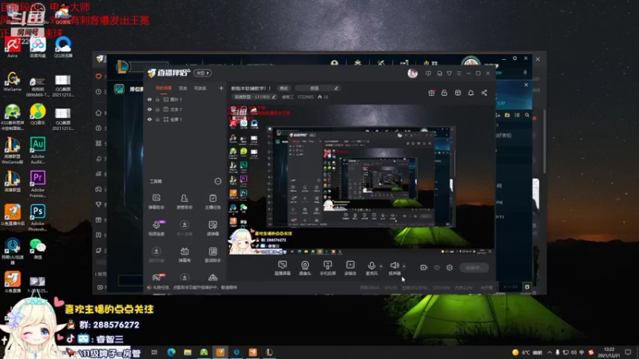
Task: Open the Adobe Premiere desktop shortcut
Action: click(x=38, y=184)
